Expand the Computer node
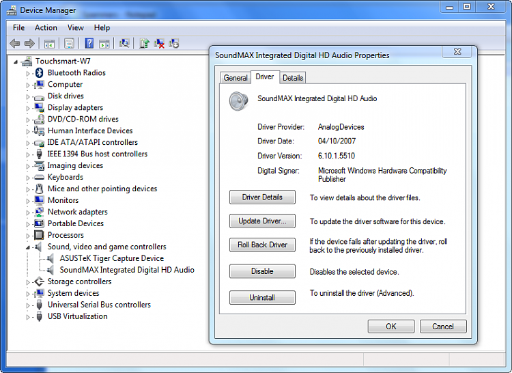 [x=28, y=85]
